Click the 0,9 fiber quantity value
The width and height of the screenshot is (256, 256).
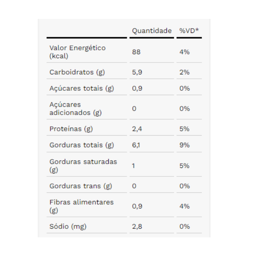[x=137, y=206]
